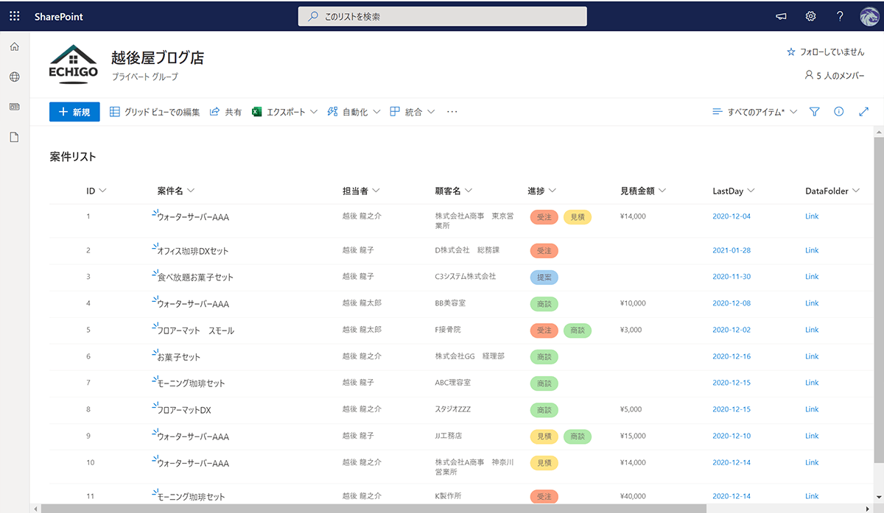Screen dimensions: 884x513
Task: Click the user profile avatar
Action: pyautogui.click(x=869, y=16)
